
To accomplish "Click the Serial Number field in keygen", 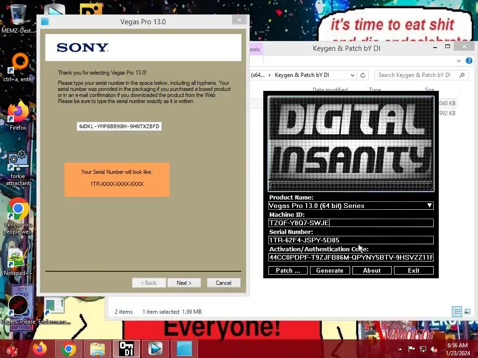I will click(x=351, y=240).
